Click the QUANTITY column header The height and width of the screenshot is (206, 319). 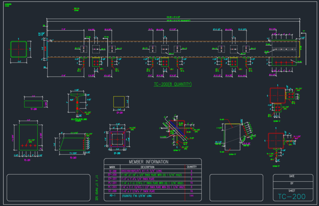coord(191,167)
